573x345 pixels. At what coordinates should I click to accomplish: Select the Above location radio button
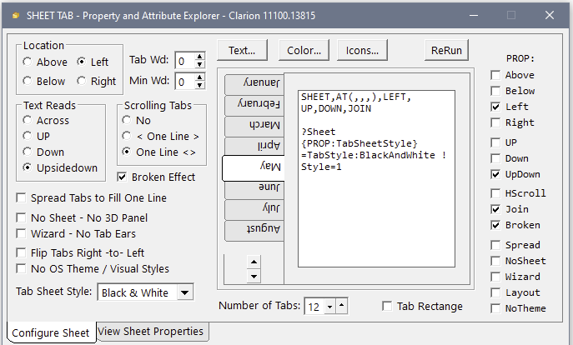point(28,62)
